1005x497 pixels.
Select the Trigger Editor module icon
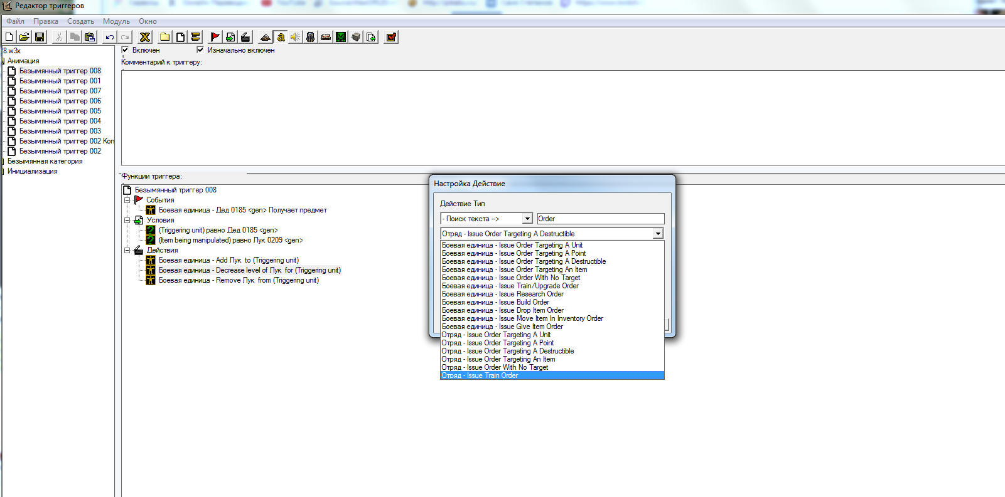(x=281, y=37)
